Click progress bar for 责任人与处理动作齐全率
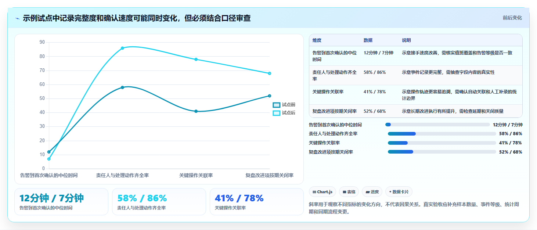The image size is (537, 230). tap(442, 134)
